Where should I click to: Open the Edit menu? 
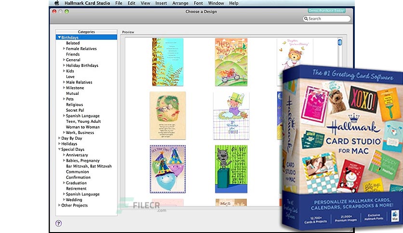tap(131, 3)
